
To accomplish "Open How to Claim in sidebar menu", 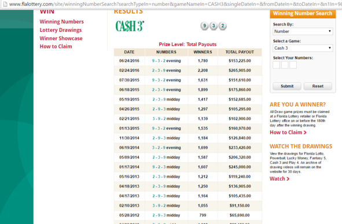I will coord(56,46).
